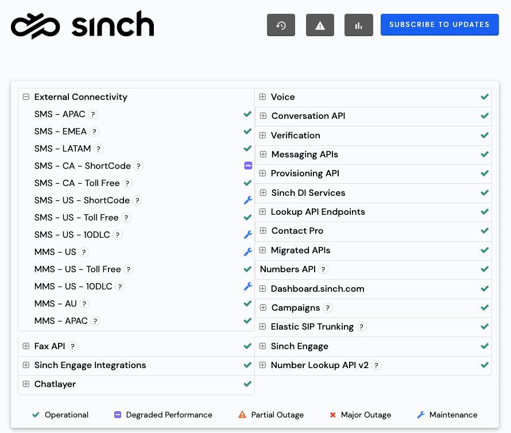Click the help icon beside Numbers API
Image resolution: width=511 pixels, height=433 pixels.
[x=323, y=270]
